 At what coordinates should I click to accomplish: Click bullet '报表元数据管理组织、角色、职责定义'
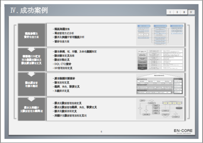click(75, 107)
